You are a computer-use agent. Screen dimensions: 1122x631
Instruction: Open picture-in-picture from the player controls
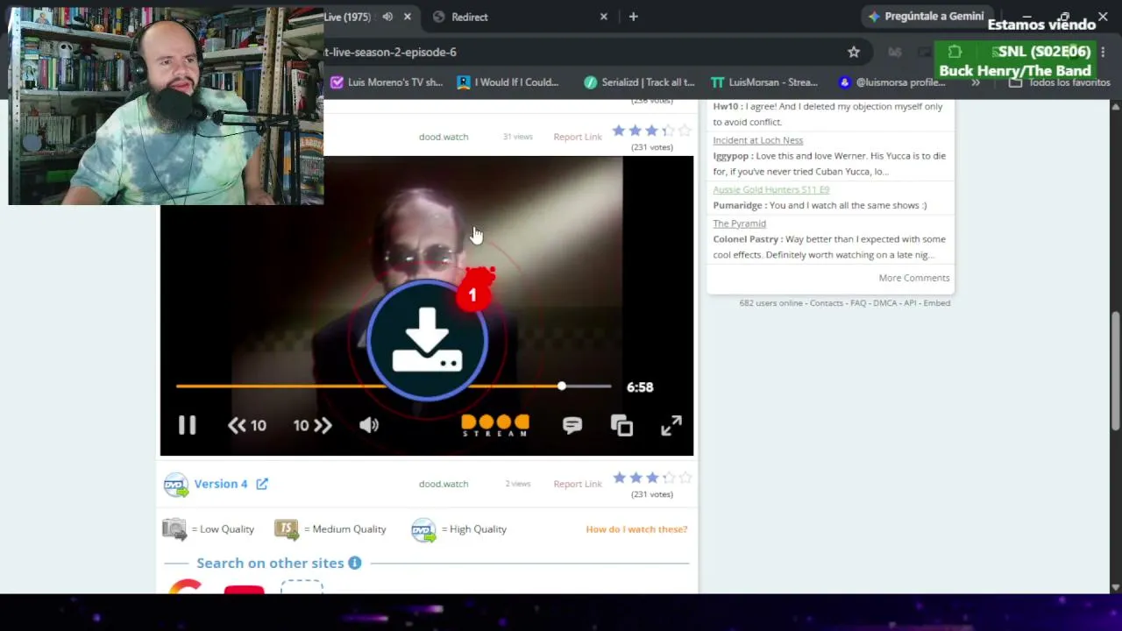click(x=621, y=425)
